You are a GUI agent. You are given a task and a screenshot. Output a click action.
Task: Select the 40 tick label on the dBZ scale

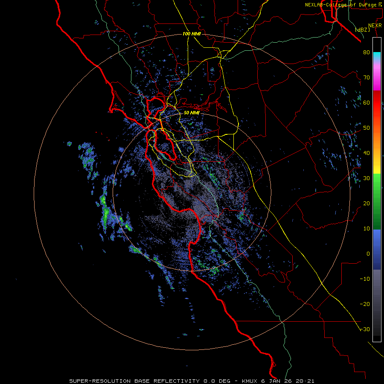[367, 153]
